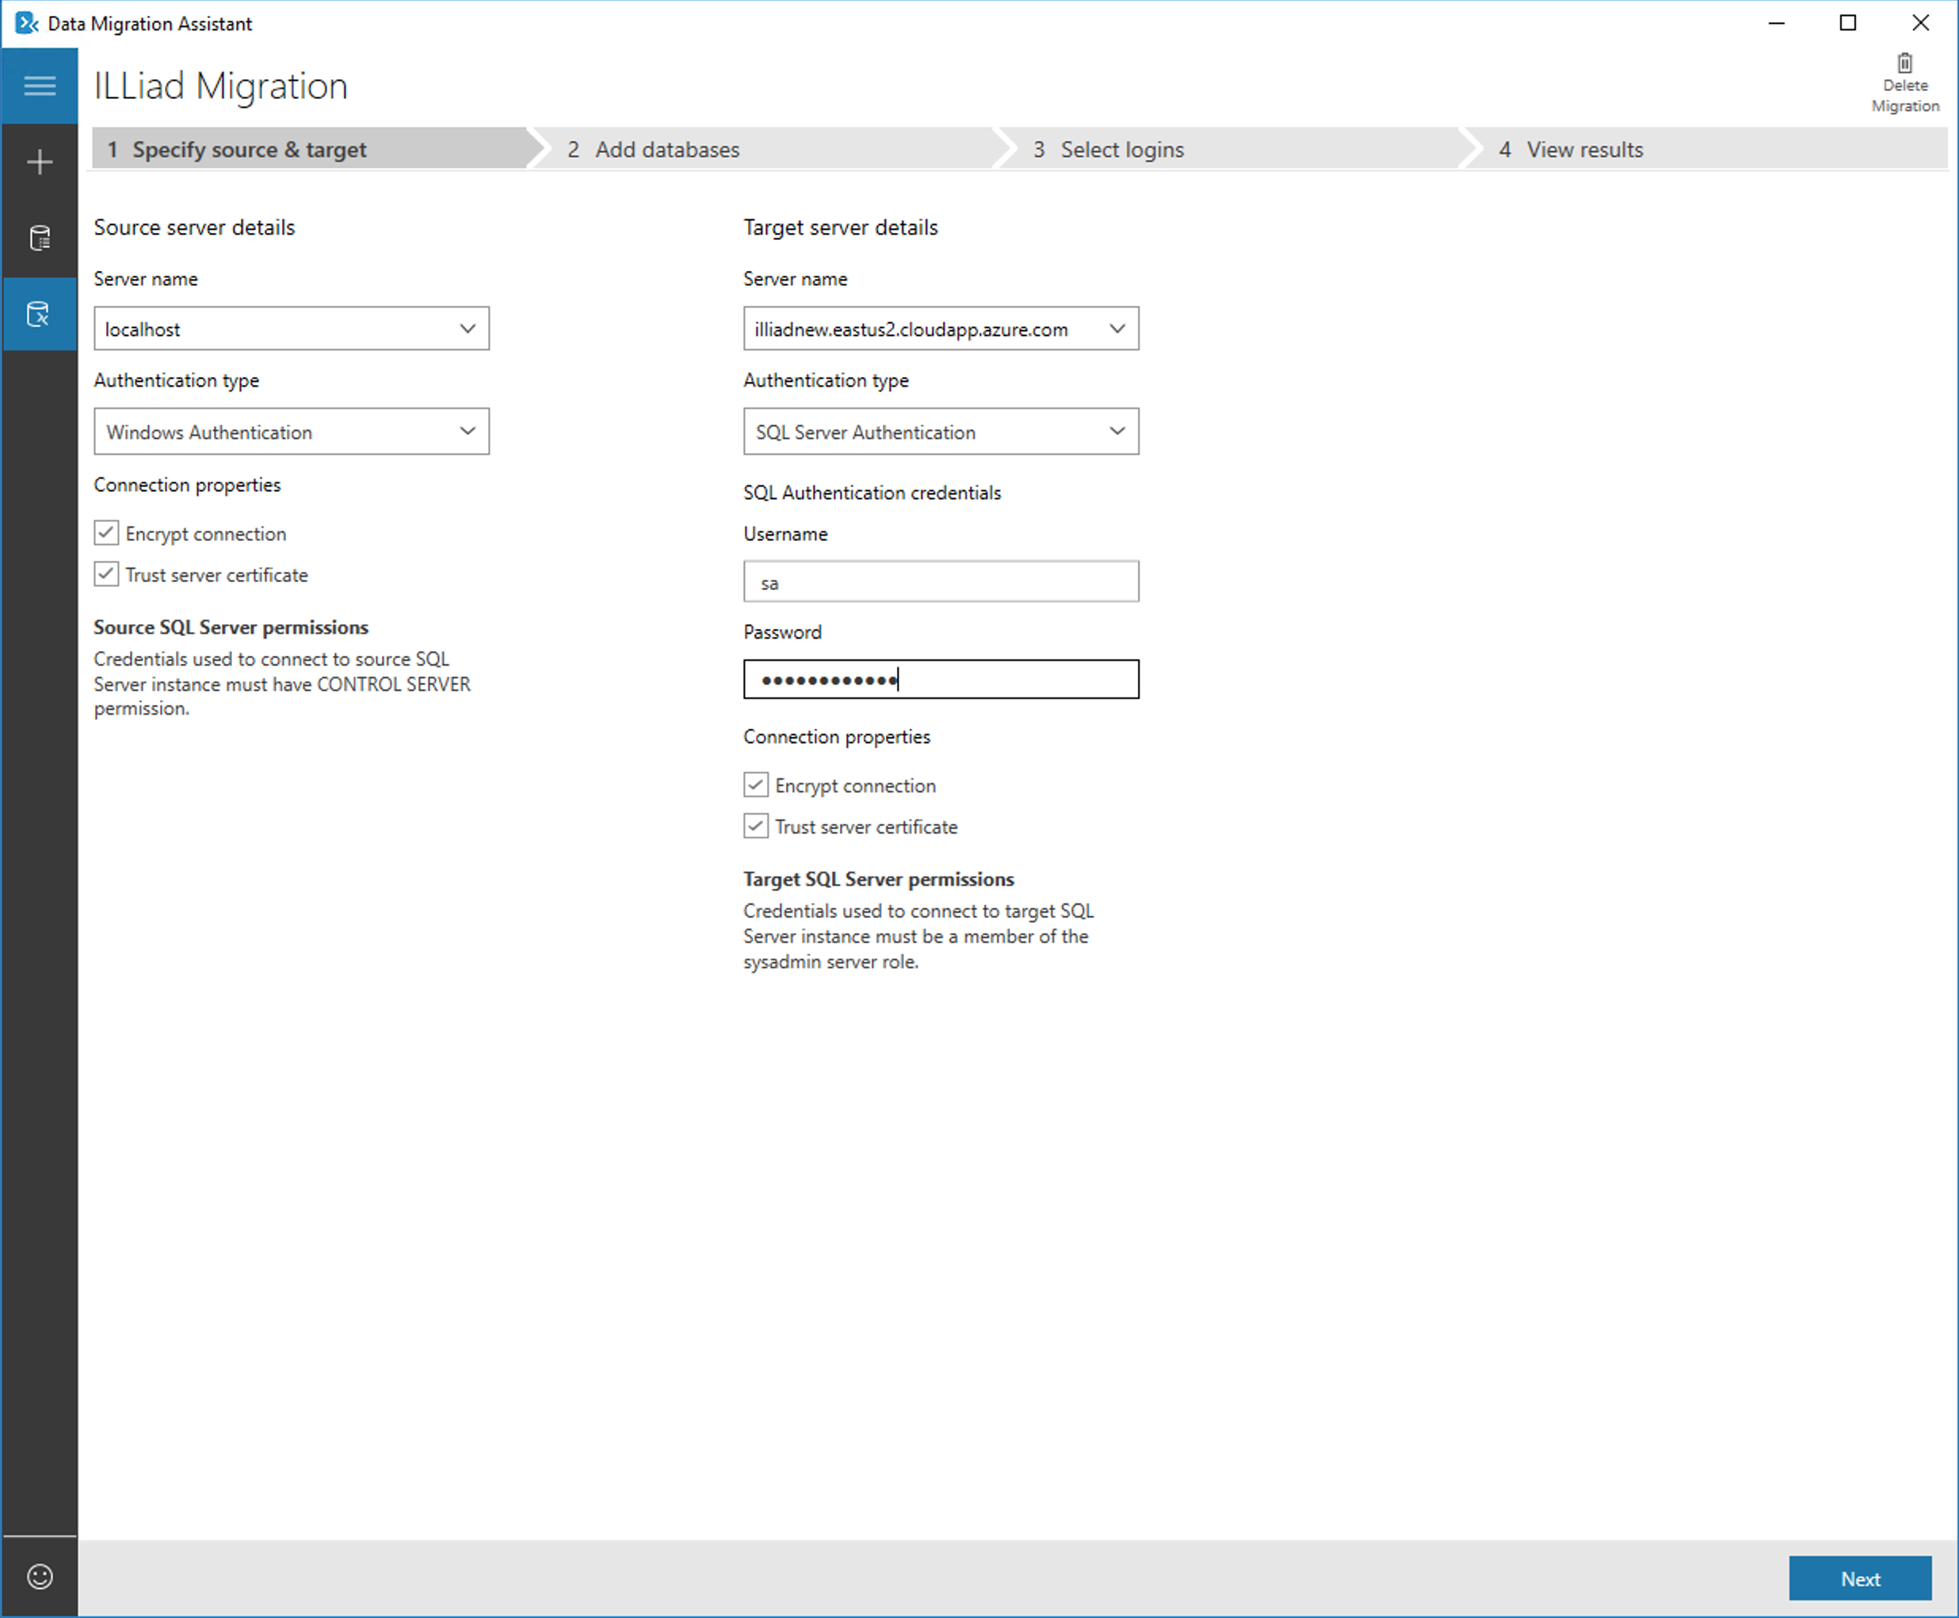Start a new project using the plus icon
This screenshot has width=1959, height=1618.
click(39, 161)
